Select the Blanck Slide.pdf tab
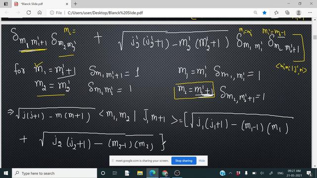Screen dimensions: 317x178 (42, 4)
